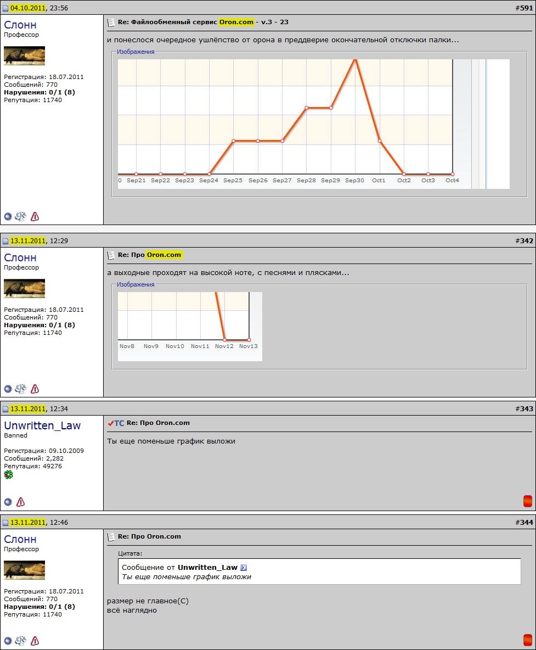Screen dimensions: 536x650
Task: Click the document icon in post #342 title
Action: [x=111, y=255]
